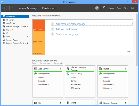Click the Remote Access tile header icon
This screenshot has height=106, width=139.
point(101,103)
